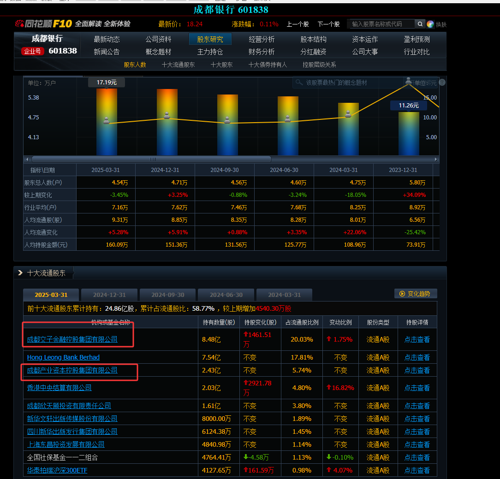The height and width of the screenshot is (479, 500).
Task: Click the shareholder marker on the 2024-12-31 bar
Action: (167, 115)
